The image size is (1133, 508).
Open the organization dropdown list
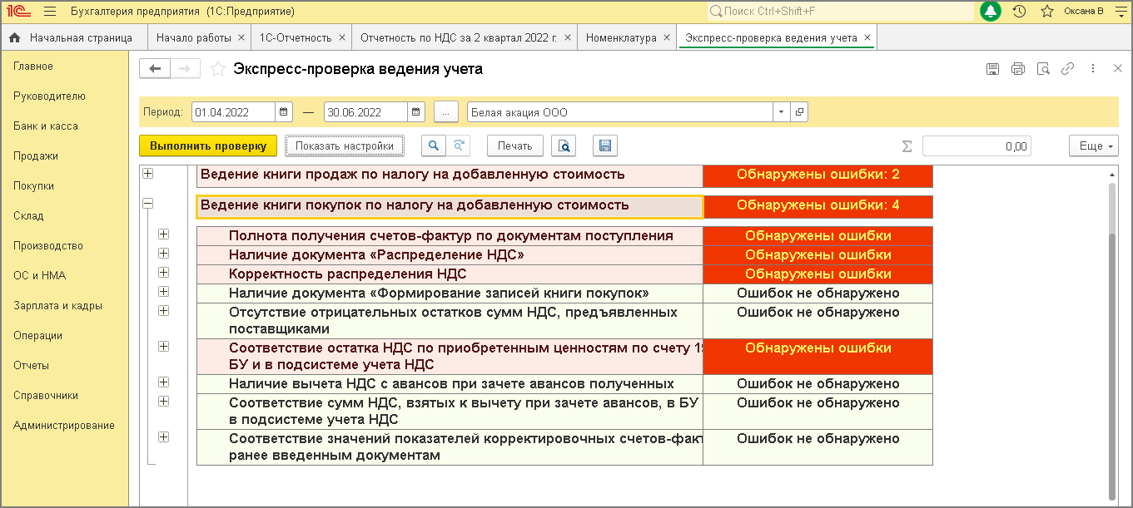click(x=781, y=112)
